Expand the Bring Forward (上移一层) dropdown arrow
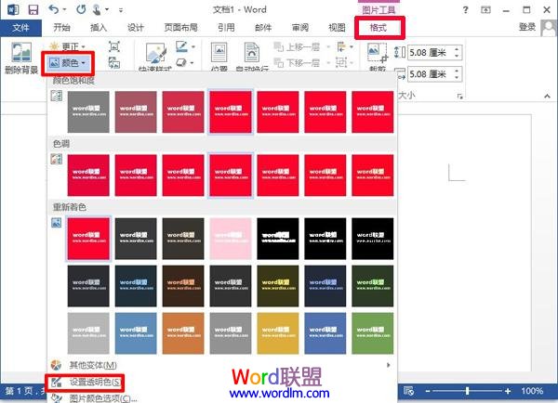The image size is (558, 403). pos(328,46)
